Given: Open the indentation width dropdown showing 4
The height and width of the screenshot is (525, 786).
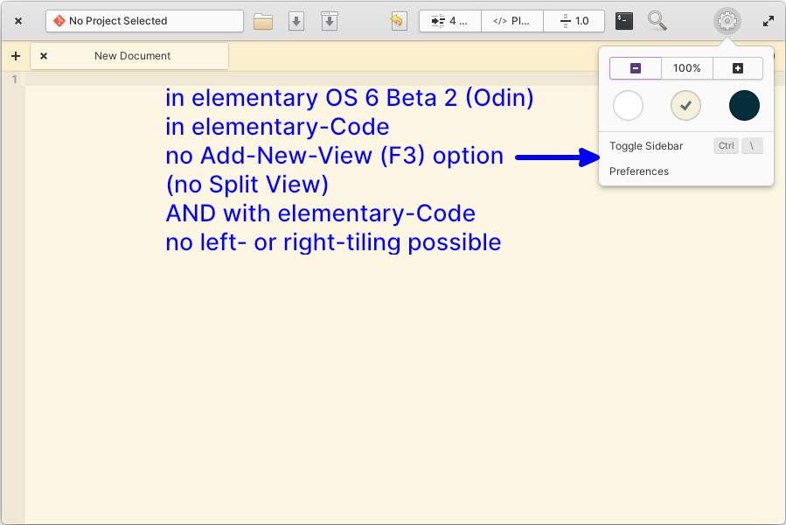Looking at the screenshot, I should pyautogui.click(x=449, y=20).
